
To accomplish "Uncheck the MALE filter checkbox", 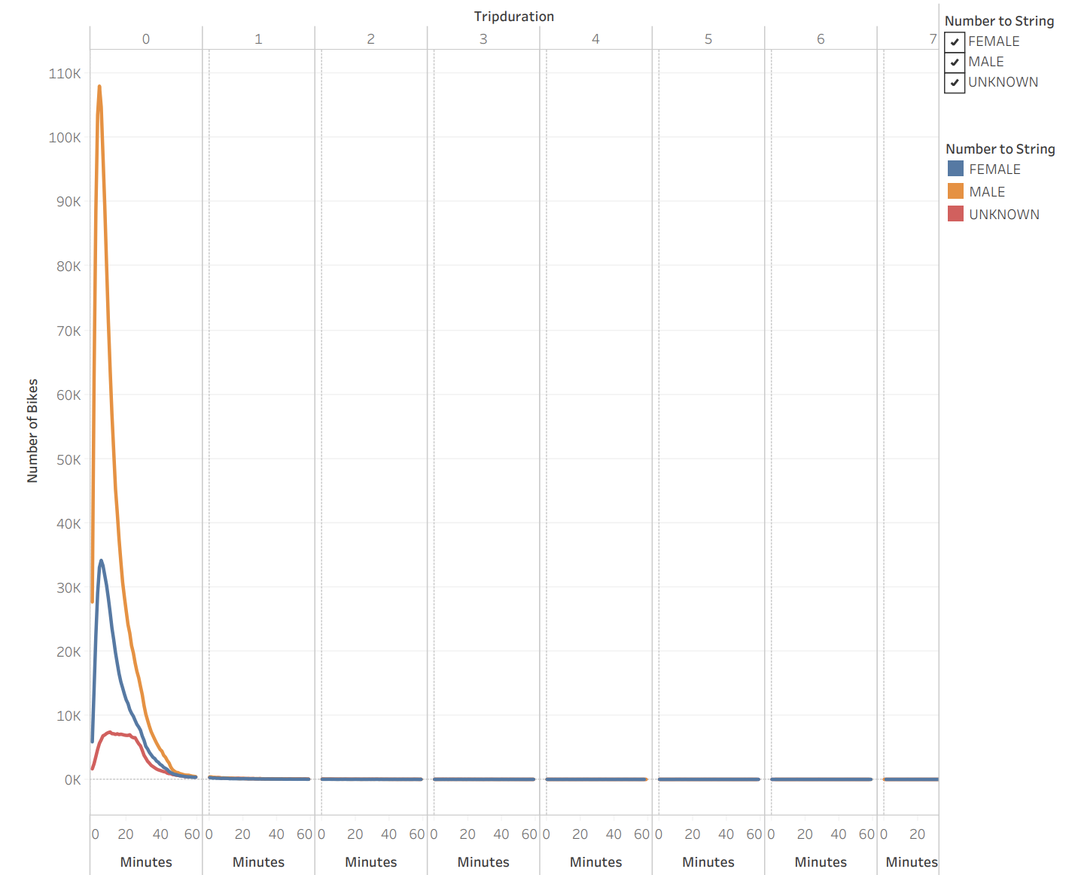I will pos(955,62).
